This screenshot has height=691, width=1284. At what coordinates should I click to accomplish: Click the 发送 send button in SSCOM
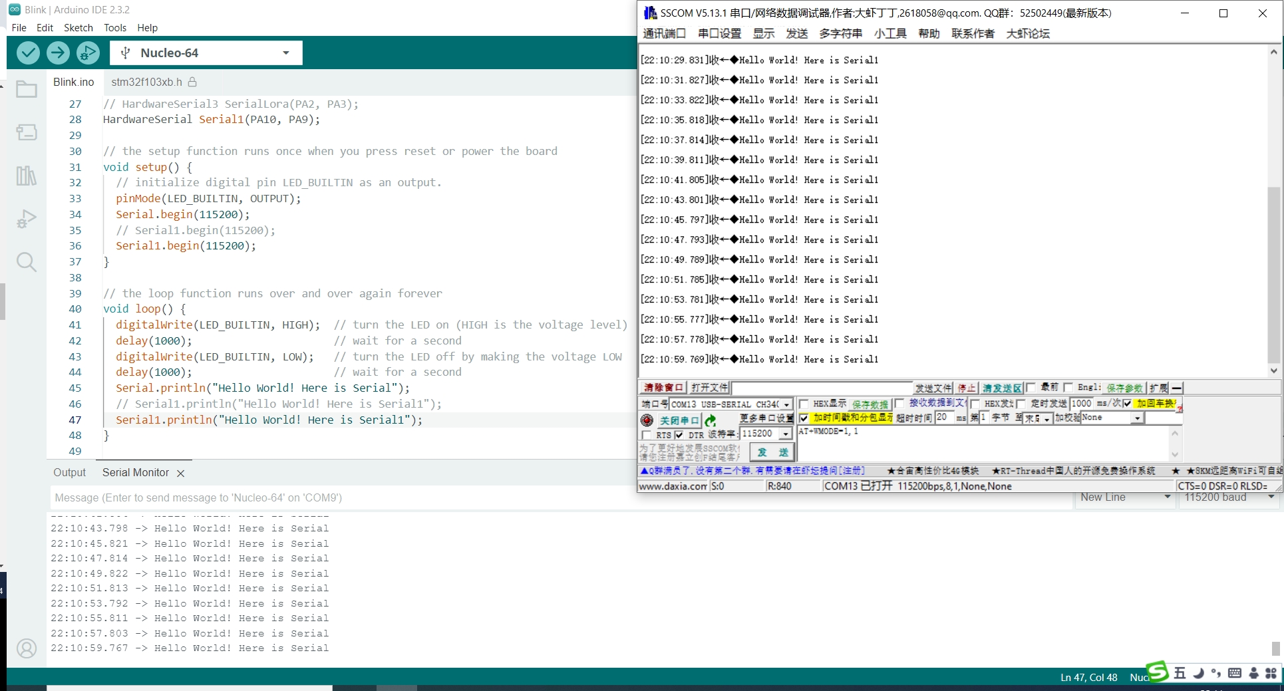click(x=772, y=452)
